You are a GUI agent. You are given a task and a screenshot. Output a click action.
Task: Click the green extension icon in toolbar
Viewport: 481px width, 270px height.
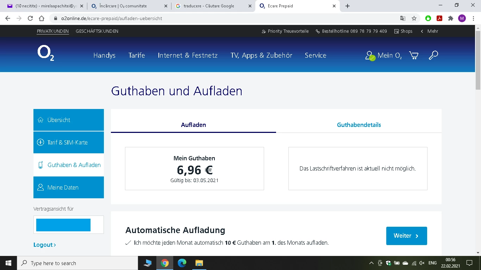pyautogui.click(x=428, y=18)
